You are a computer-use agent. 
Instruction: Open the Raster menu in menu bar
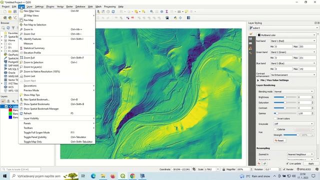[69, 6]
